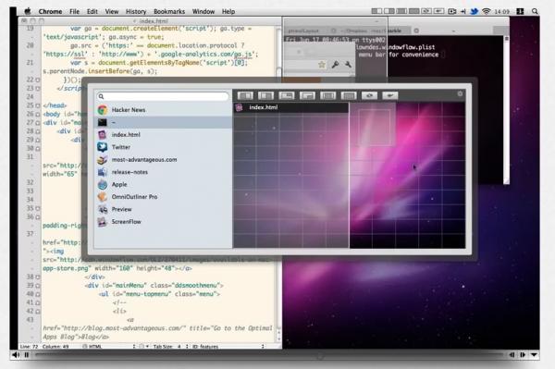Pause the video playback
Screen dimensions: 555x369
click(x=27, y=355)
